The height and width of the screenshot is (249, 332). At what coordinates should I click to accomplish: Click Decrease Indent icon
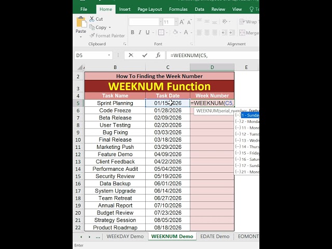(x=225, y=32)
